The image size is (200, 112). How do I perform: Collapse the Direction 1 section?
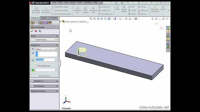(x=57, y=45)
